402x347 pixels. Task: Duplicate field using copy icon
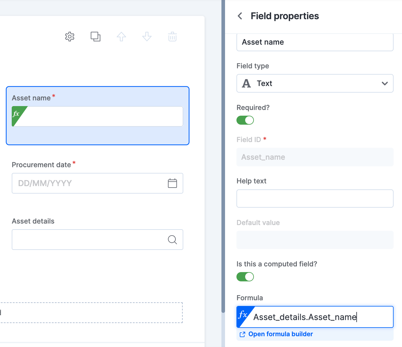pyautogui.click(x=96, y=37)
